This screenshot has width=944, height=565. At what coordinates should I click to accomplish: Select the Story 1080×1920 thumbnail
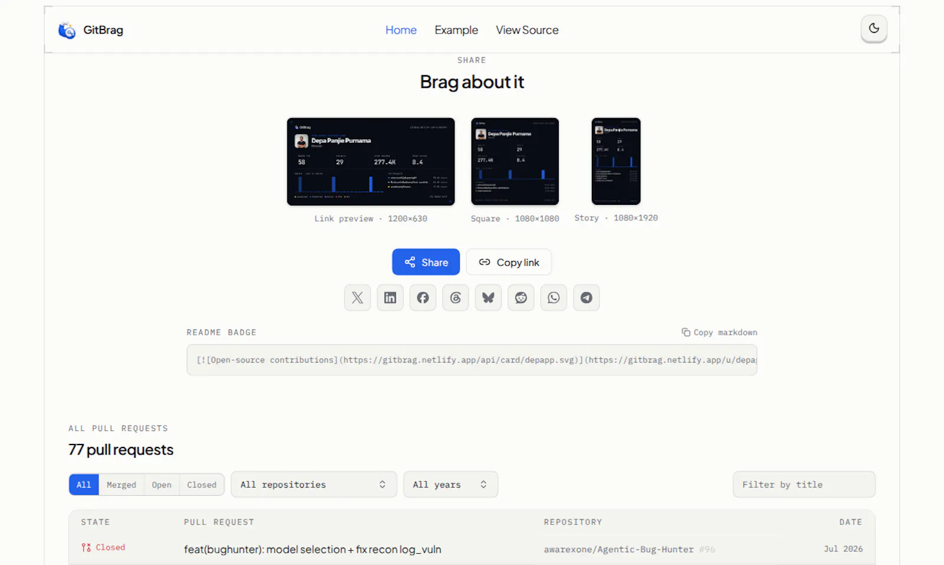616,161
